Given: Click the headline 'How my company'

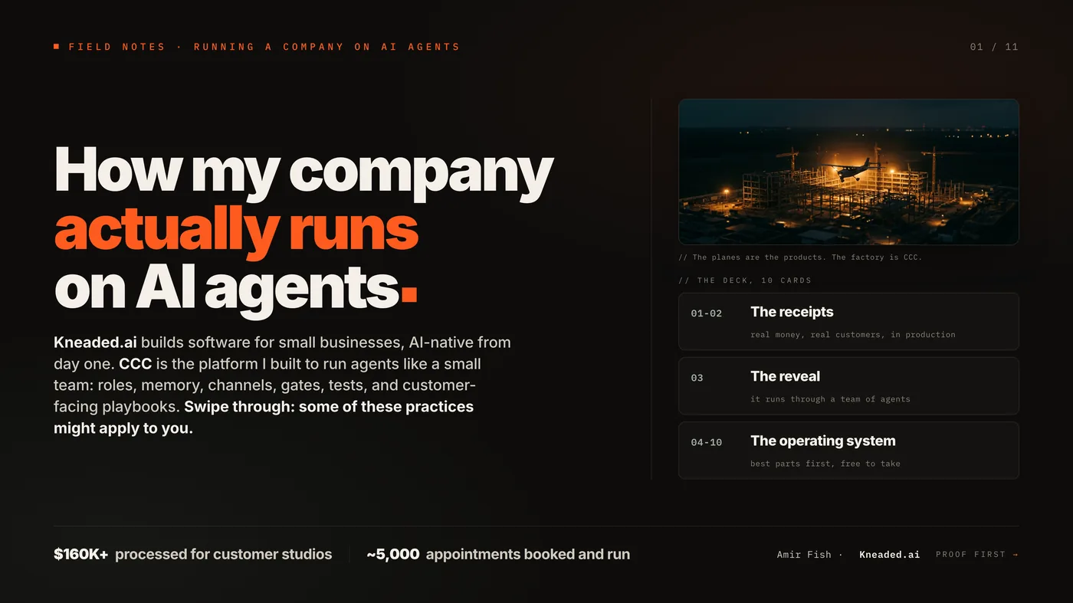Looking at the screenshot, I should point(304,172).
